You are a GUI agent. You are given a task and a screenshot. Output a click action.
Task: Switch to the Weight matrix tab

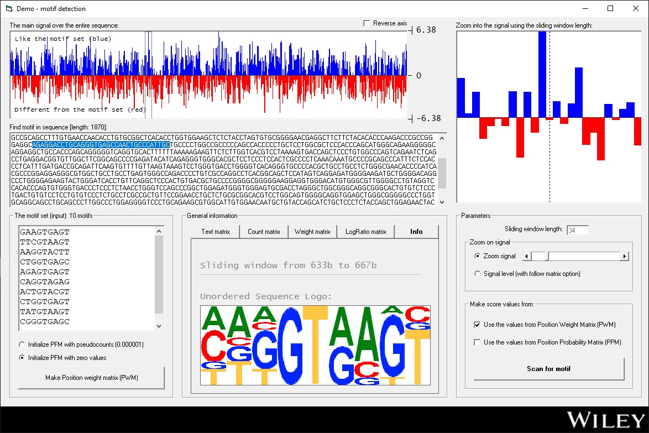coord(312,231)
